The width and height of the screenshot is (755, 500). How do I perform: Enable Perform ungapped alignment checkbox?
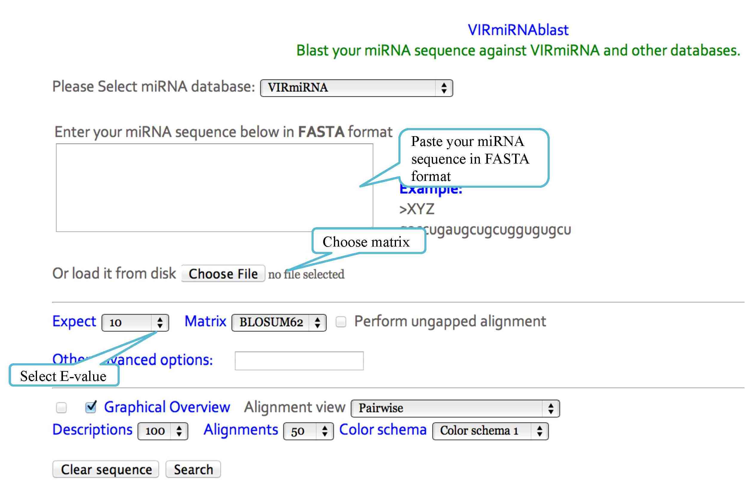pyautogui.click(x=341, y=322)
